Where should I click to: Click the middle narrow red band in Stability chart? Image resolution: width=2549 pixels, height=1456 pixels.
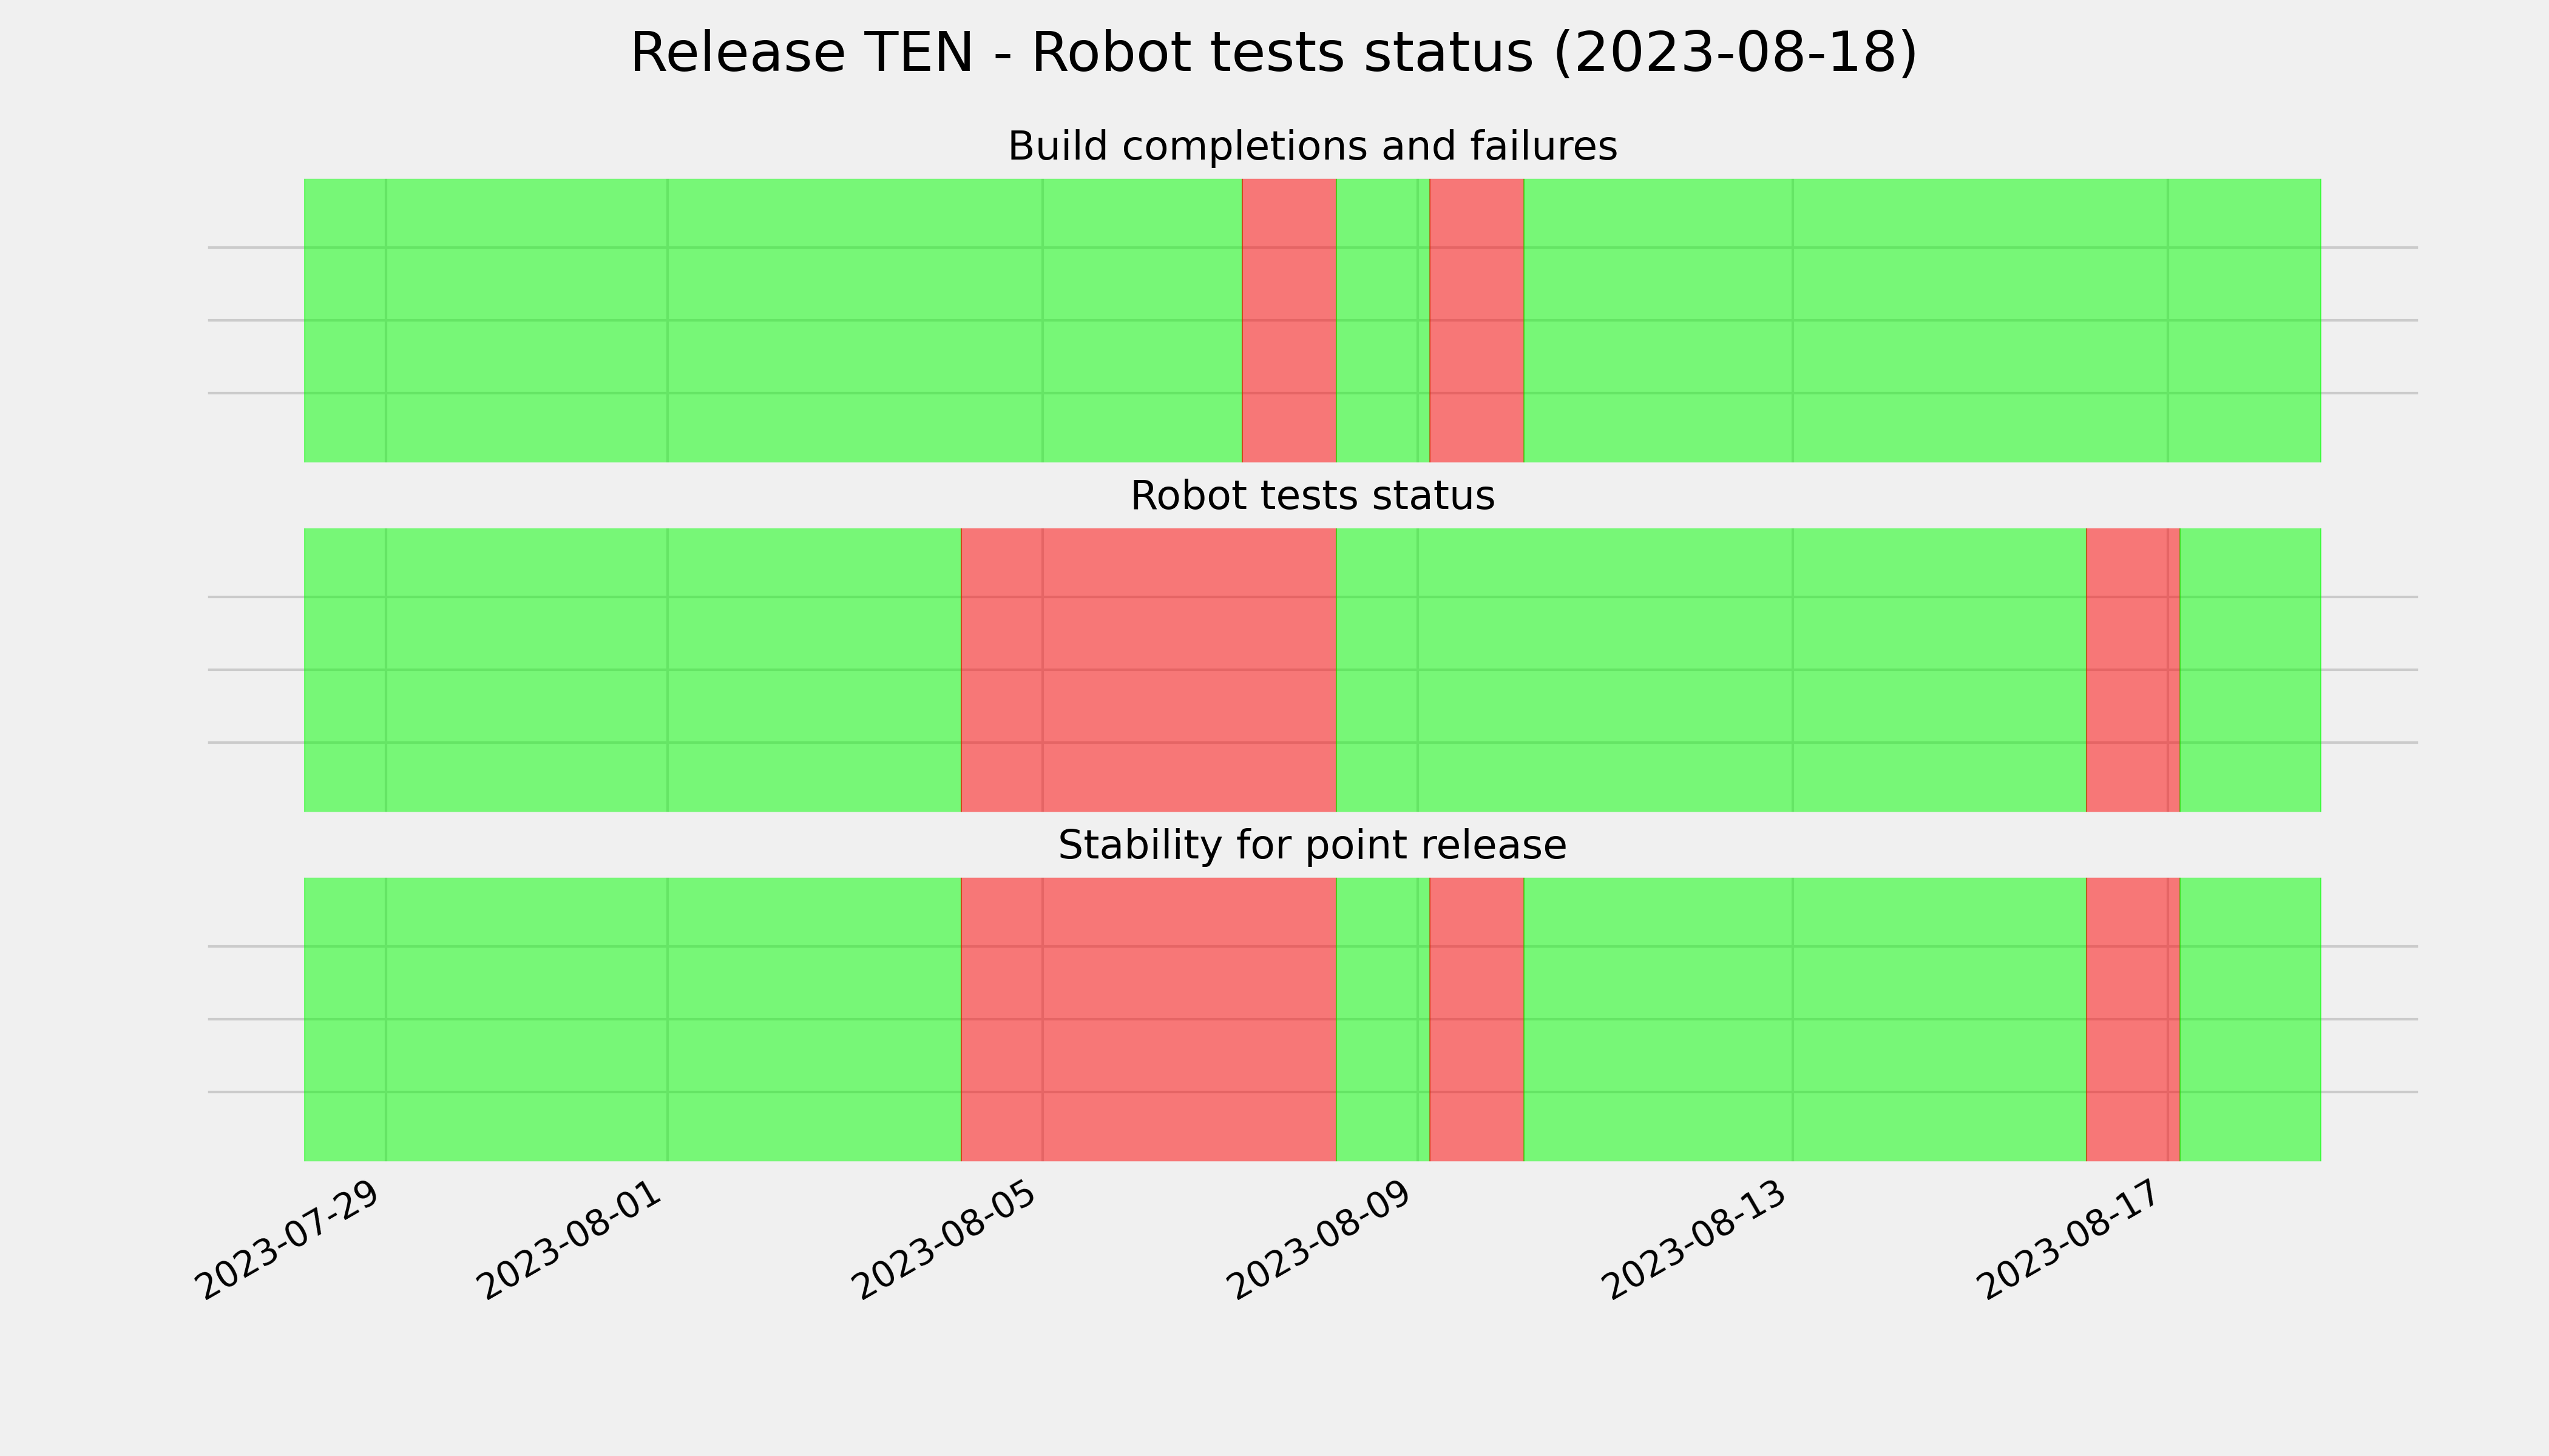[1477, 1020]
